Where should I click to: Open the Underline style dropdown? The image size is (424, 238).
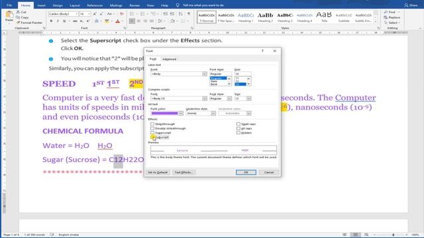[213, 113]
